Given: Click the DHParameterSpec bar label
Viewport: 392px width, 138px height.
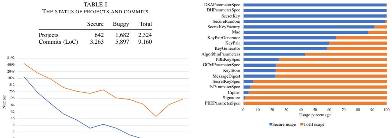Looking at the screenshot, I should [x=223, y=10].
